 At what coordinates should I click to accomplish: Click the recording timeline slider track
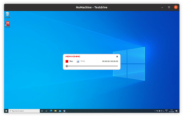(x=92, y=66)
